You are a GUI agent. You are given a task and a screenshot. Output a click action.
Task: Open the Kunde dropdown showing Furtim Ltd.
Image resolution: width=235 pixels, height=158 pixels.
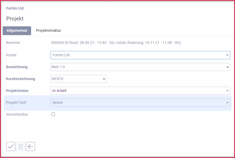[140, 55]
